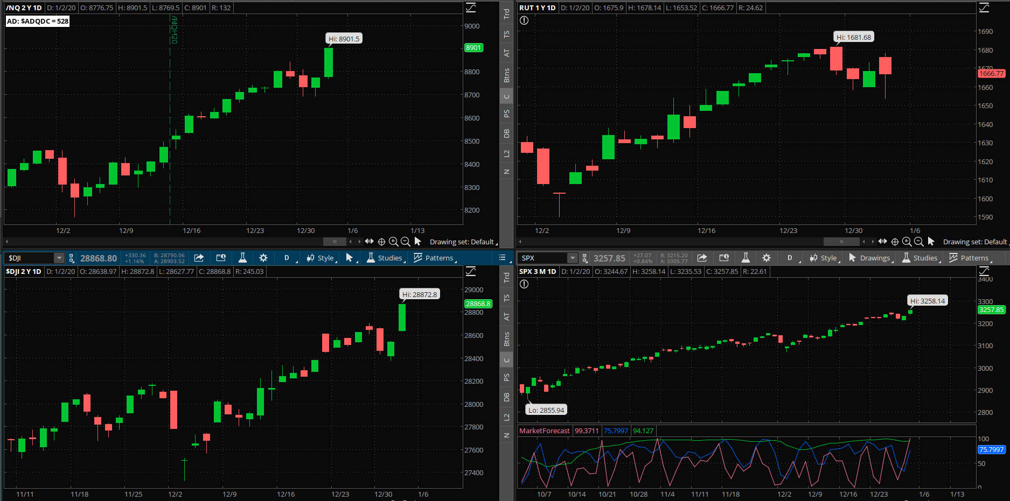
Task: Click the price axis icon atop SPX chart
Action: 984,271
